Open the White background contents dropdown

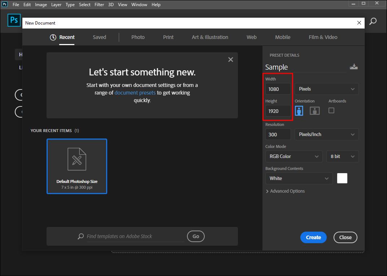(x=299, y=178)
